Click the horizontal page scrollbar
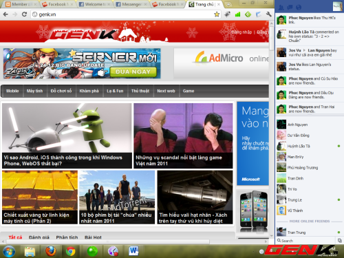 [x=108, y=241]
